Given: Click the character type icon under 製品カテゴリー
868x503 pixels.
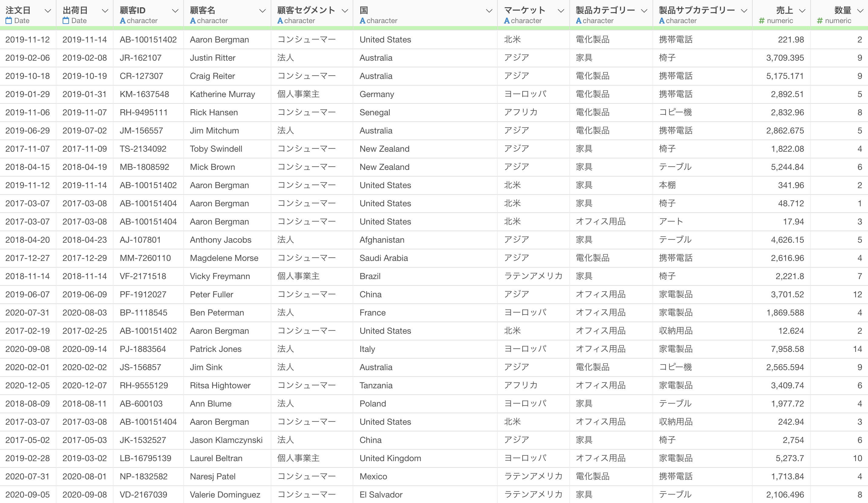Looking at the screenshot, I should click(579, 21).
